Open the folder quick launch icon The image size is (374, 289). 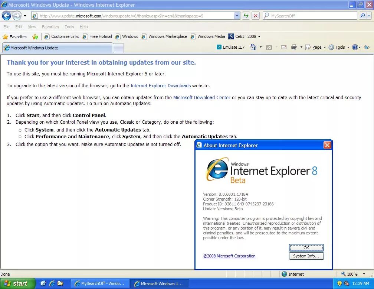coord(60,283)
